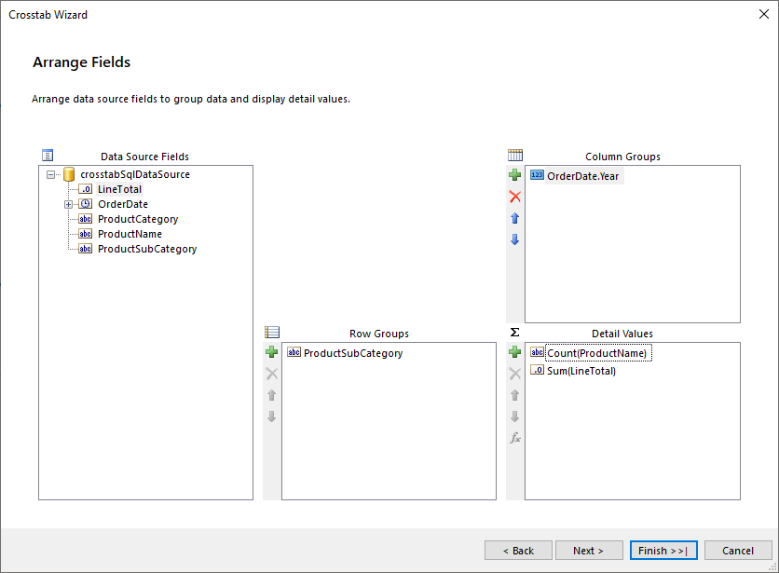The width and height of the screenshot is (779, 573).
Task: Click the database icon beside crosstabSqlDataSource
Action: click(68, 173)
